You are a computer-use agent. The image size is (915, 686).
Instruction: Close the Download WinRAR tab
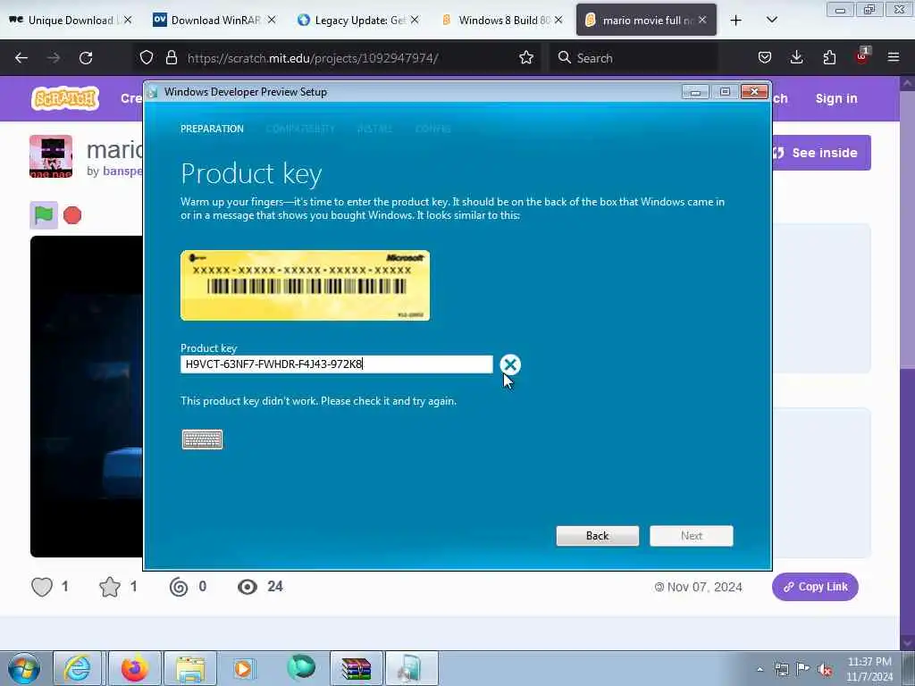[272, 21]
